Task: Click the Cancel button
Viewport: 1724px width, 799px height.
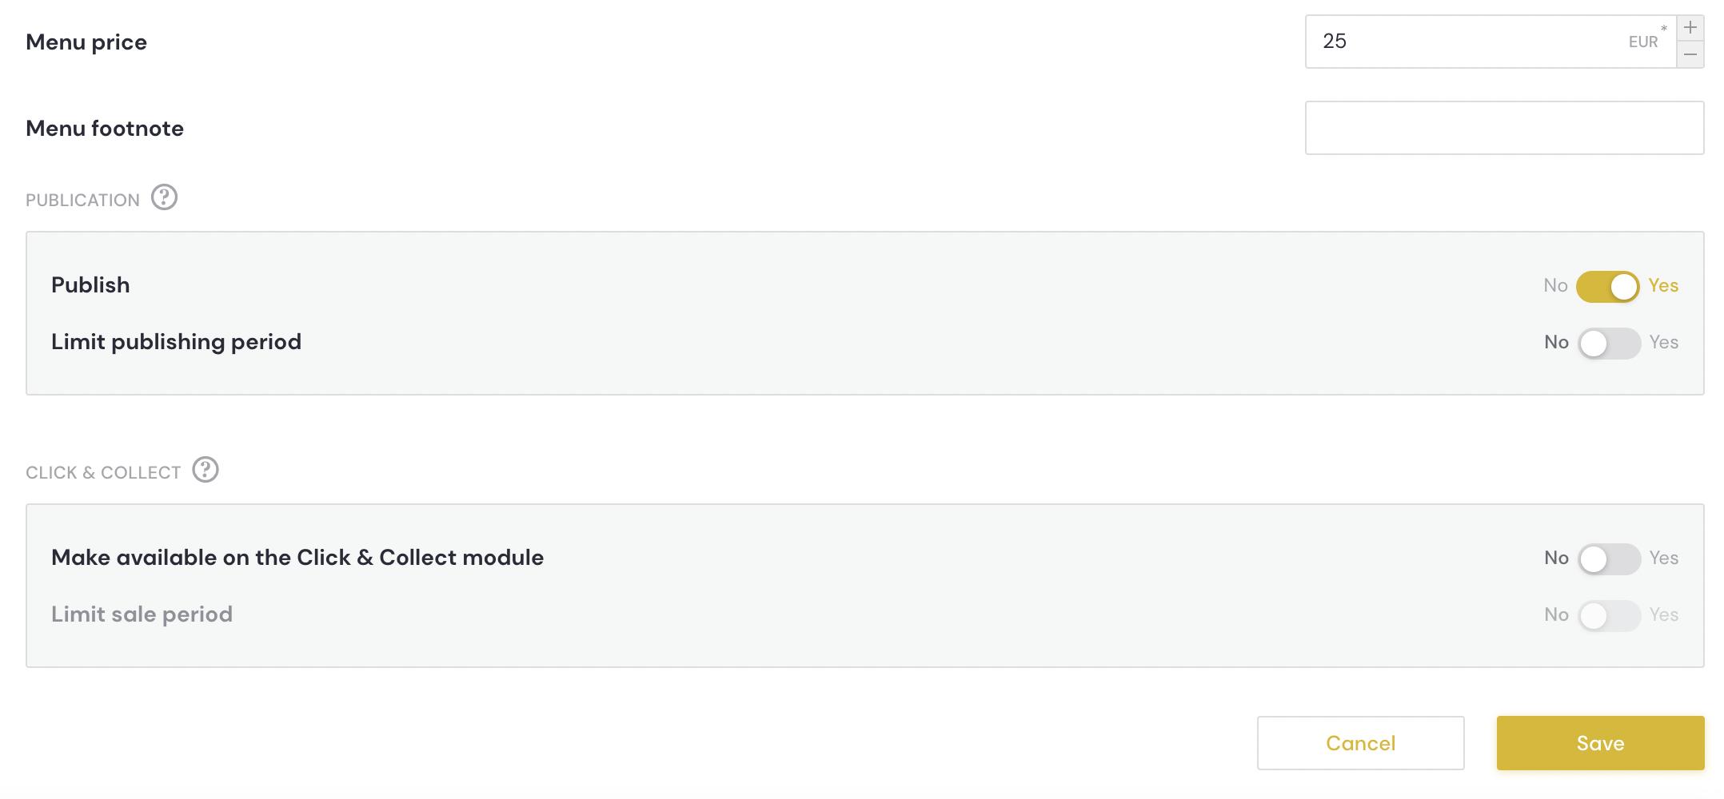Action: click(1360, 743)
